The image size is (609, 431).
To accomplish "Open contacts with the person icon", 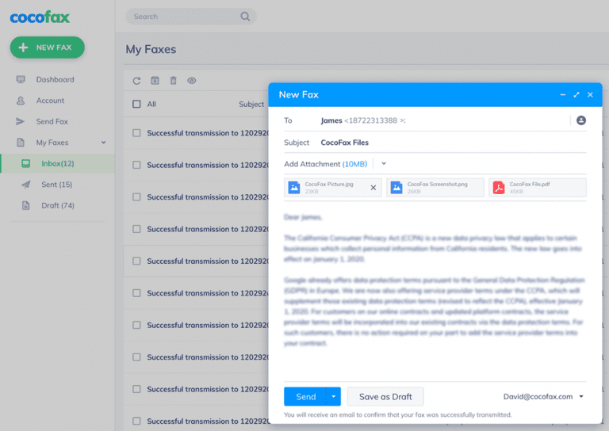I will tap(581, 120).
